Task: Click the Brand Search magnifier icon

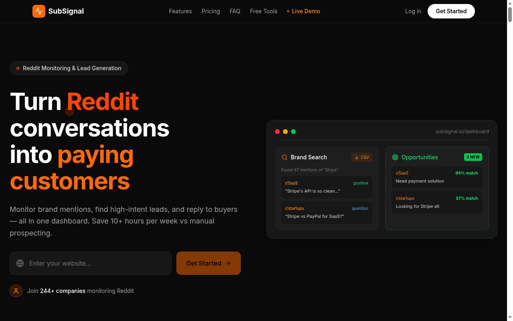Action: (x=285, y=157)
